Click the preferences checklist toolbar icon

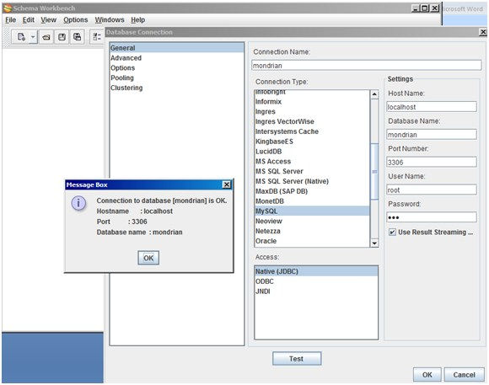97,37
